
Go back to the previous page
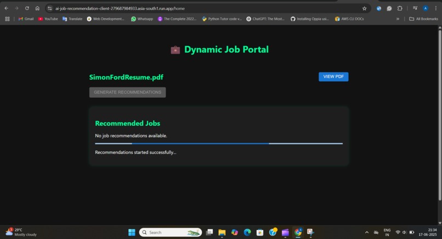point(6,8)
